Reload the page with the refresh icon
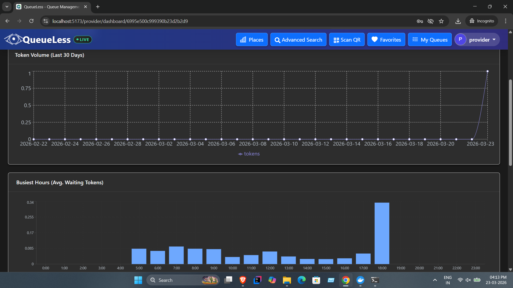The width and height of the screenshot is (513, 288). (32, 21)
